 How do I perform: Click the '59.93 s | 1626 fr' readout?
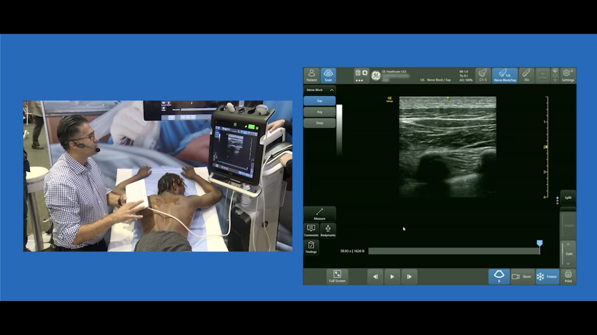[x=353, y=251]
